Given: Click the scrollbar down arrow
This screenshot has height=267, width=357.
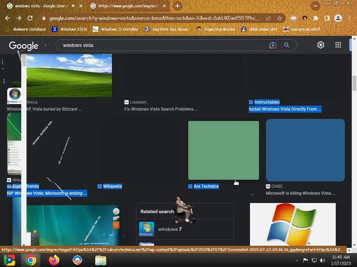Looking at the screenshot, I should click(x=354, y=245).
